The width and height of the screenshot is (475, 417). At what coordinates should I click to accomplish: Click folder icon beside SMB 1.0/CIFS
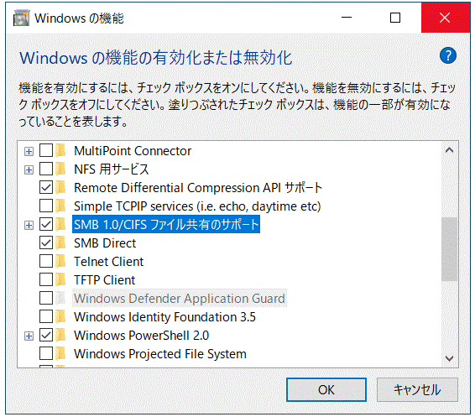coord(61,224)
